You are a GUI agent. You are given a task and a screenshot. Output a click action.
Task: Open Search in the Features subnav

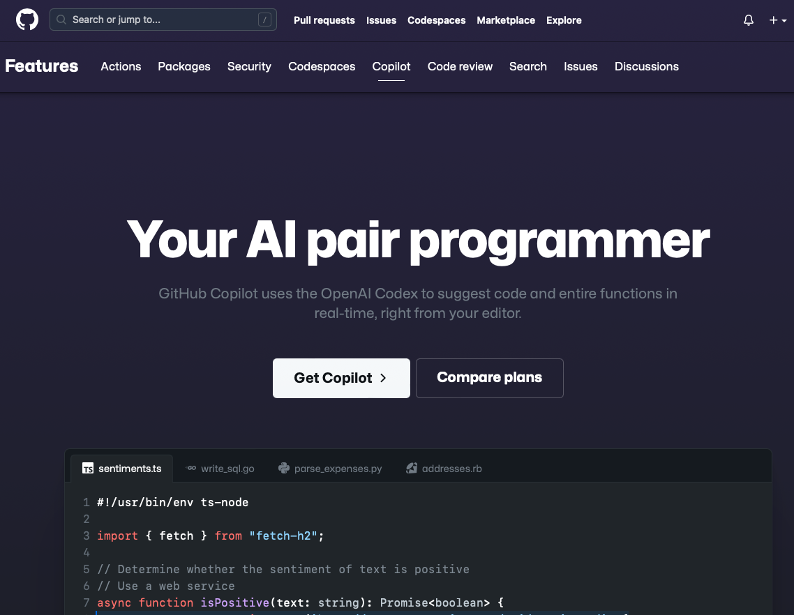[x=527, y=66]
